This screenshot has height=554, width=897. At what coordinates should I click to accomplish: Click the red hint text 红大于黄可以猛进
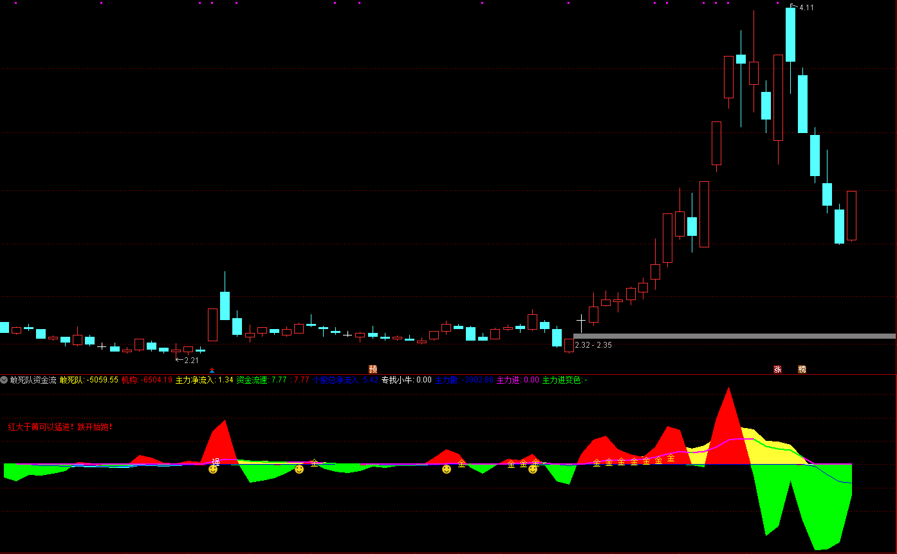[60, 426]
